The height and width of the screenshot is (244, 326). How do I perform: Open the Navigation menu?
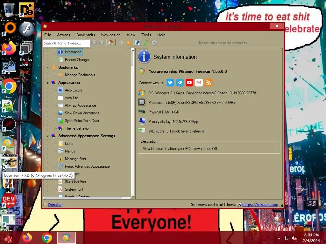tap(111, 35)
